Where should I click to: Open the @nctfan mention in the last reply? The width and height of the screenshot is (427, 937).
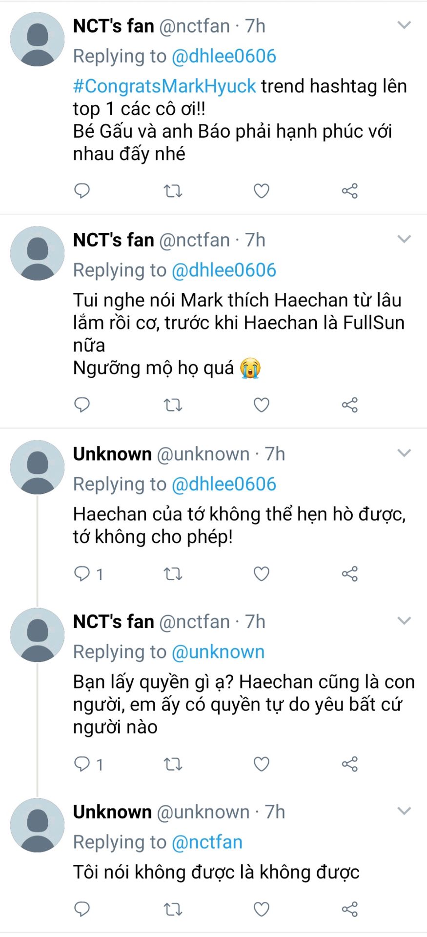pyautogui.click(x=207, y=842)
